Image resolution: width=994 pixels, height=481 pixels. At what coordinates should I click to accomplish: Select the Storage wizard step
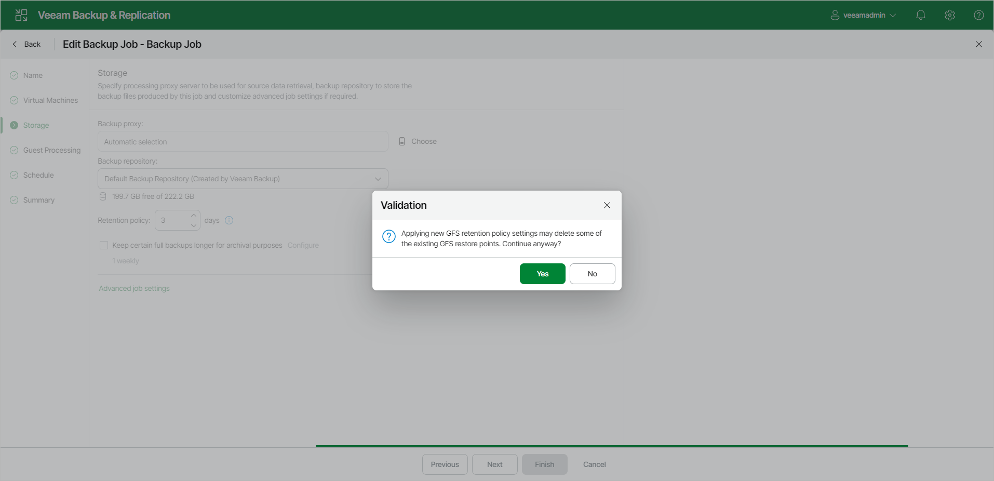click(30, 125)
